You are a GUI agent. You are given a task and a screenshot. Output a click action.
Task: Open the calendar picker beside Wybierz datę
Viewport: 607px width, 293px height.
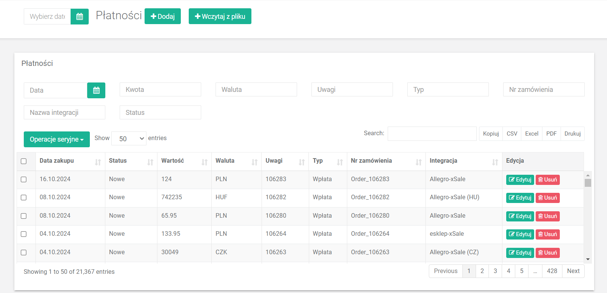pos(80,17)
